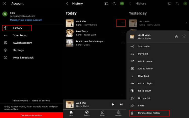Switch to the Library tab
Viewport: 189px width, 118px height.
[x=103, y=113]
